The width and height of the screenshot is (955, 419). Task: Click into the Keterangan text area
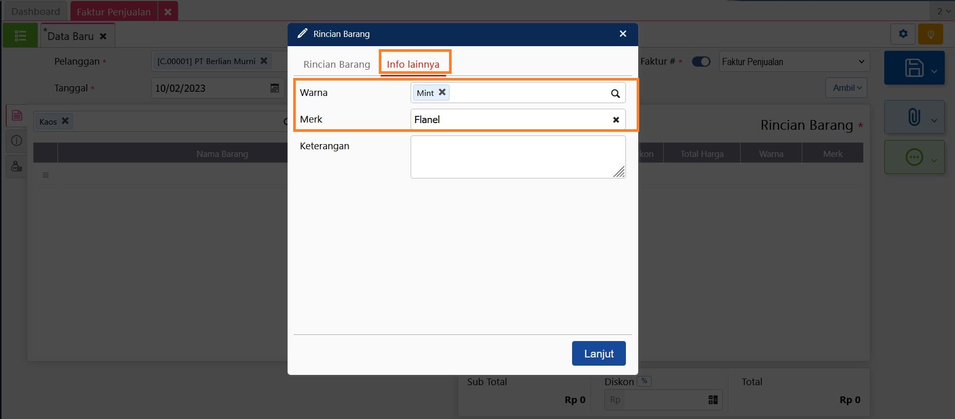pyautogui.click(x=517, y=157)
